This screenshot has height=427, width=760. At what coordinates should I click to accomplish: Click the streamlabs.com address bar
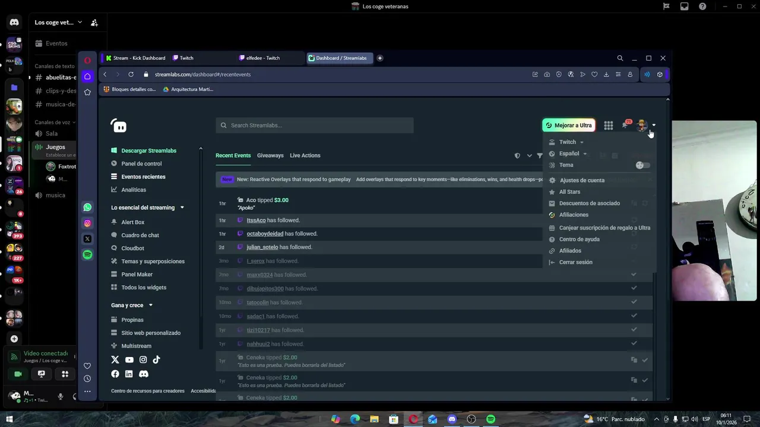click(202, 74)
